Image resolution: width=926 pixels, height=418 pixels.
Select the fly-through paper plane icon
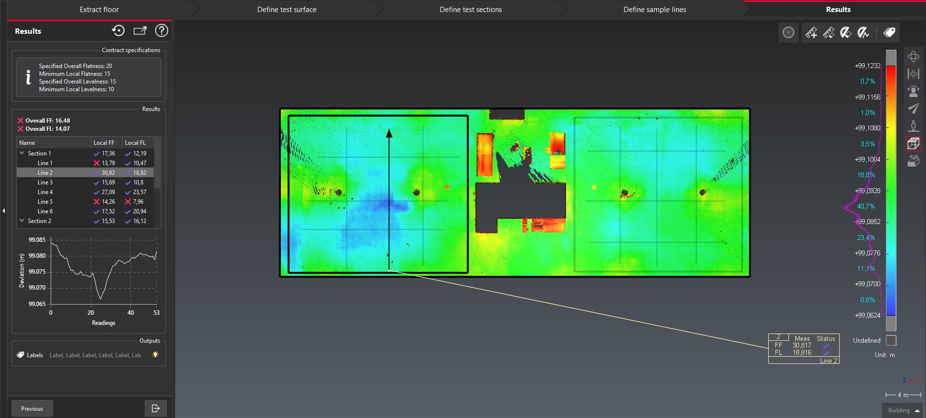pyautogui.click(x=913, y=109)
